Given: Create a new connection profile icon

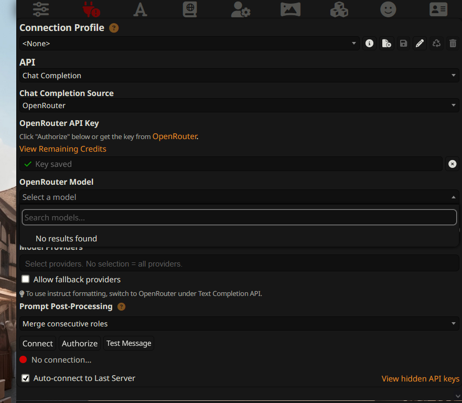Looking at the screenshot, I should 386,44.
